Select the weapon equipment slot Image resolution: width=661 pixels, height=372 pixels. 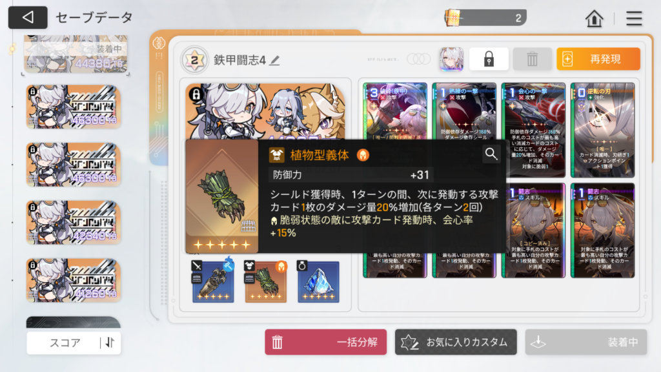click(213, 282)
